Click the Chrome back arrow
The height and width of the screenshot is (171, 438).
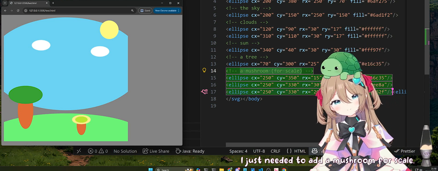5,10
